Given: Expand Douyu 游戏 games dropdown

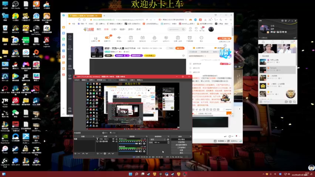Looking at the screenshot, I should click(131, 29).
